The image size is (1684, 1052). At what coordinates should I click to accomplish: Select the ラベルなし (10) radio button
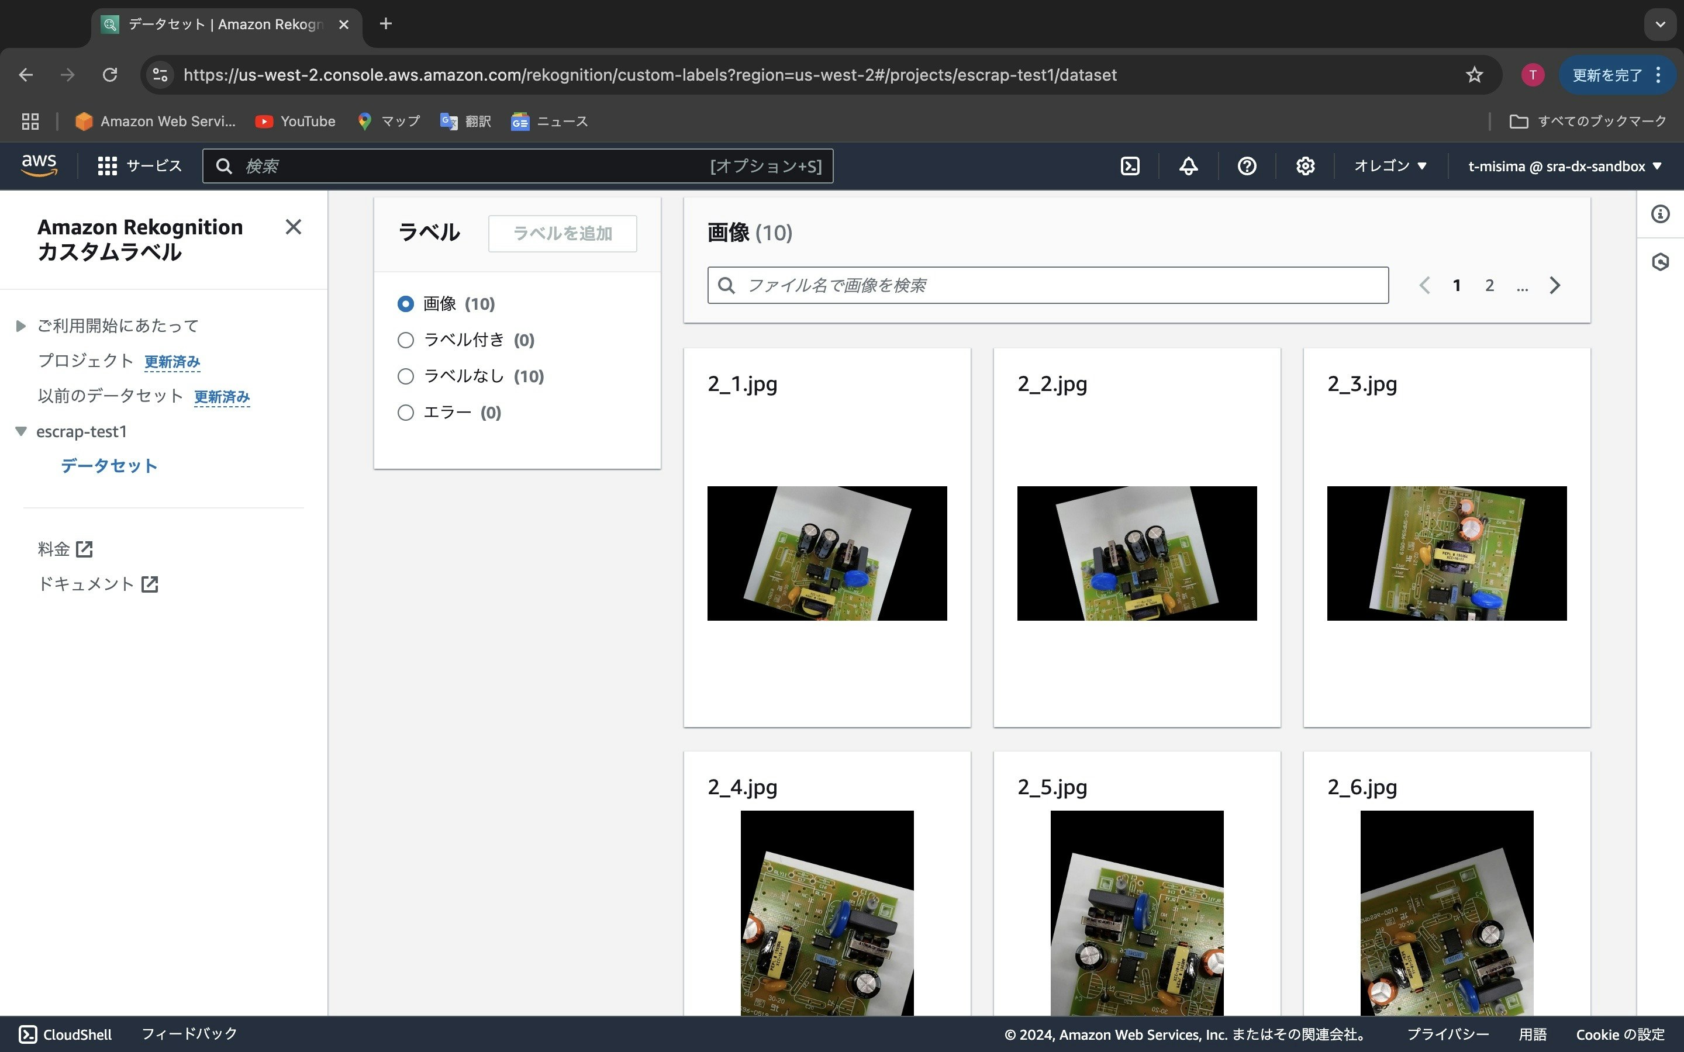point(406,376)
